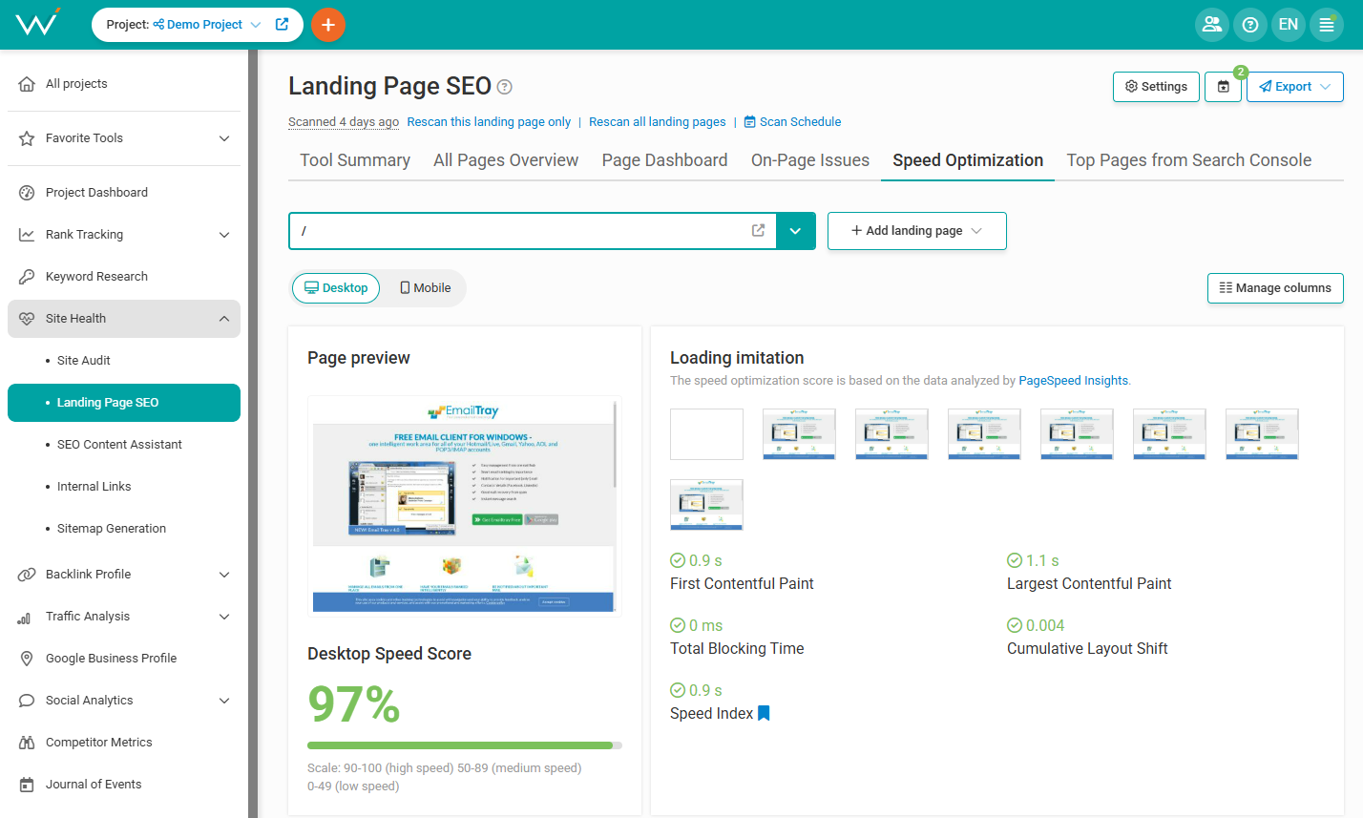Click the Keyword Research key icon
The image size is (1363, 818).
27,277
